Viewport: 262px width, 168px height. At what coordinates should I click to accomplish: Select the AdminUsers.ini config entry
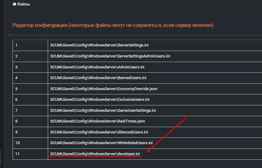97,67
